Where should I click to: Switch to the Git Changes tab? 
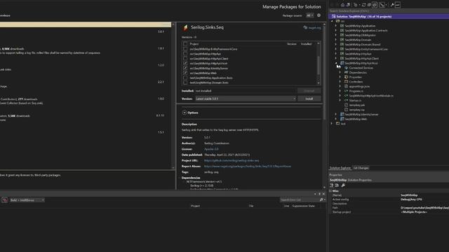click(361, 168)
